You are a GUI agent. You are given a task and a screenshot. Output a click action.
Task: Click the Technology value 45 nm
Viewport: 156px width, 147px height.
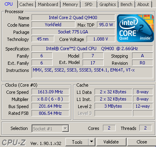43,39
